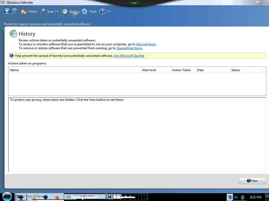The height and width of the screenshot is (201, 269).
Task: Click the Forward arrow navigation button
Action: click(x=14, y=11)
